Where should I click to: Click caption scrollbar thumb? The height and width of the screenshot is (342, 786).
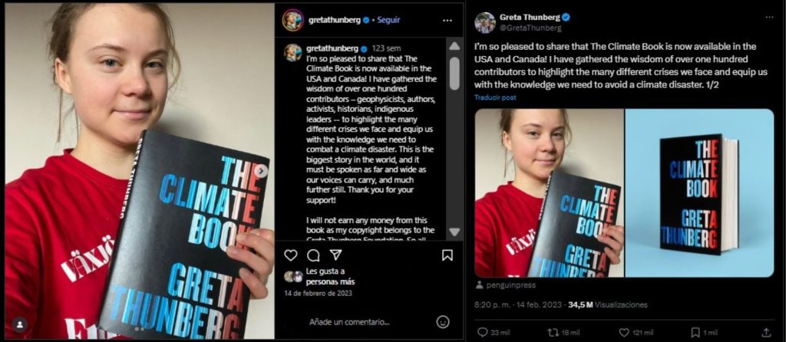[454, 73]
